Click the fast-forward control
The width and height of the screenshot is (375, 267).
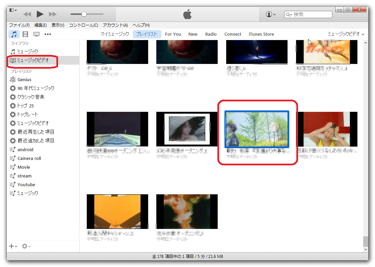pyautogui.click(x=52, y=14)
